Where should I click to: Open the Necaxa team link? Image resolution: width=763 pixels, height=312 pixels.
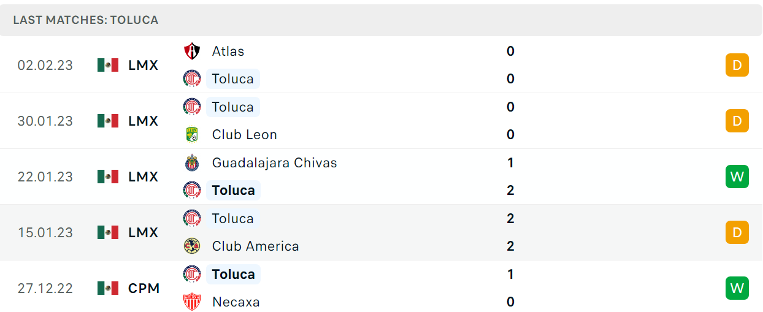[x=236, y=302]
